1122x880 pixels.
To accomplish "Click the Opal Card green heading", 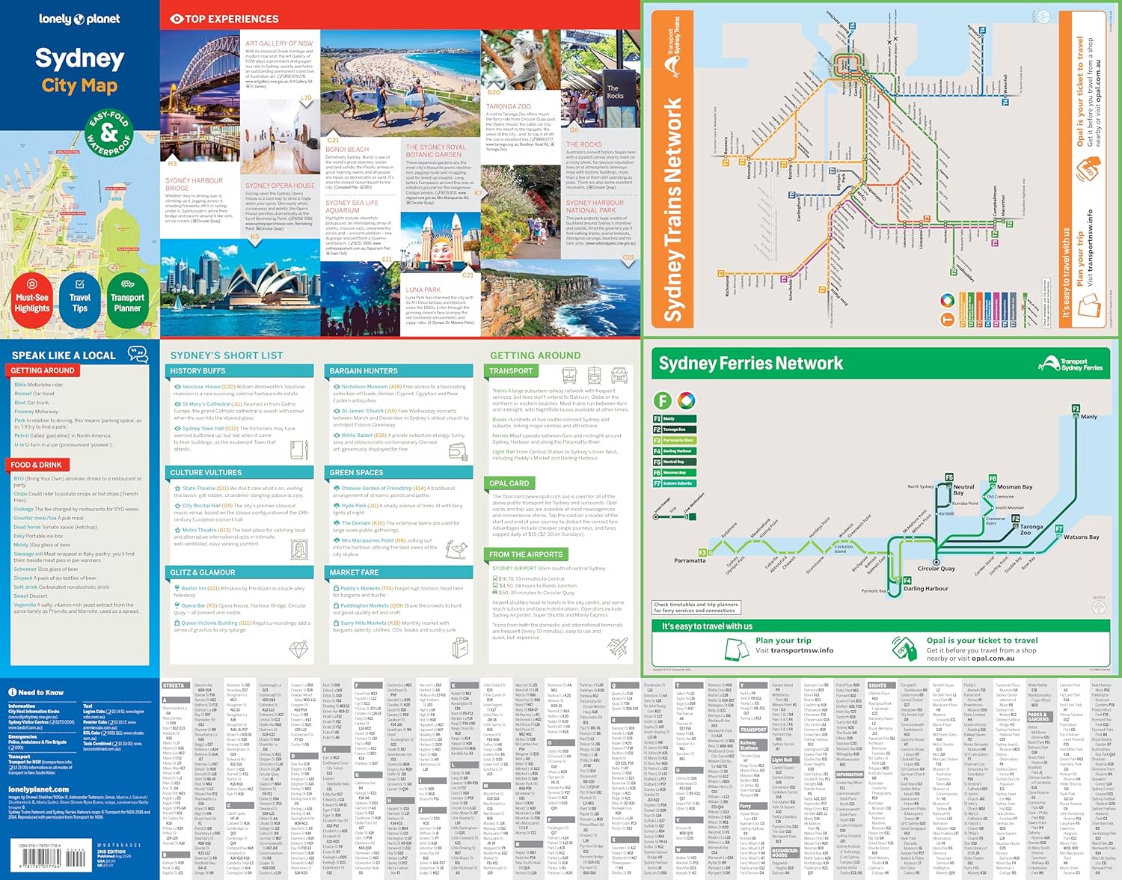I will tap(510, 483).
